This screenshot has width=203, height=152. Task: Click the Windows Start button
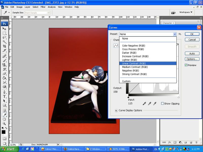click(x=9, y=149)
